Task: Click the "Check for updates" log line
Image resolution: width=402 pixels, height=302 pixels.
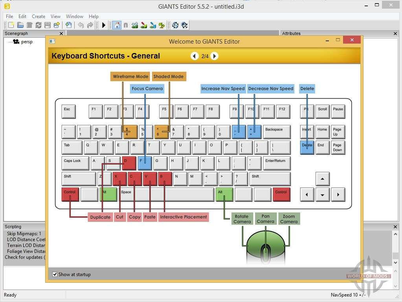Action: coord(25,257)
